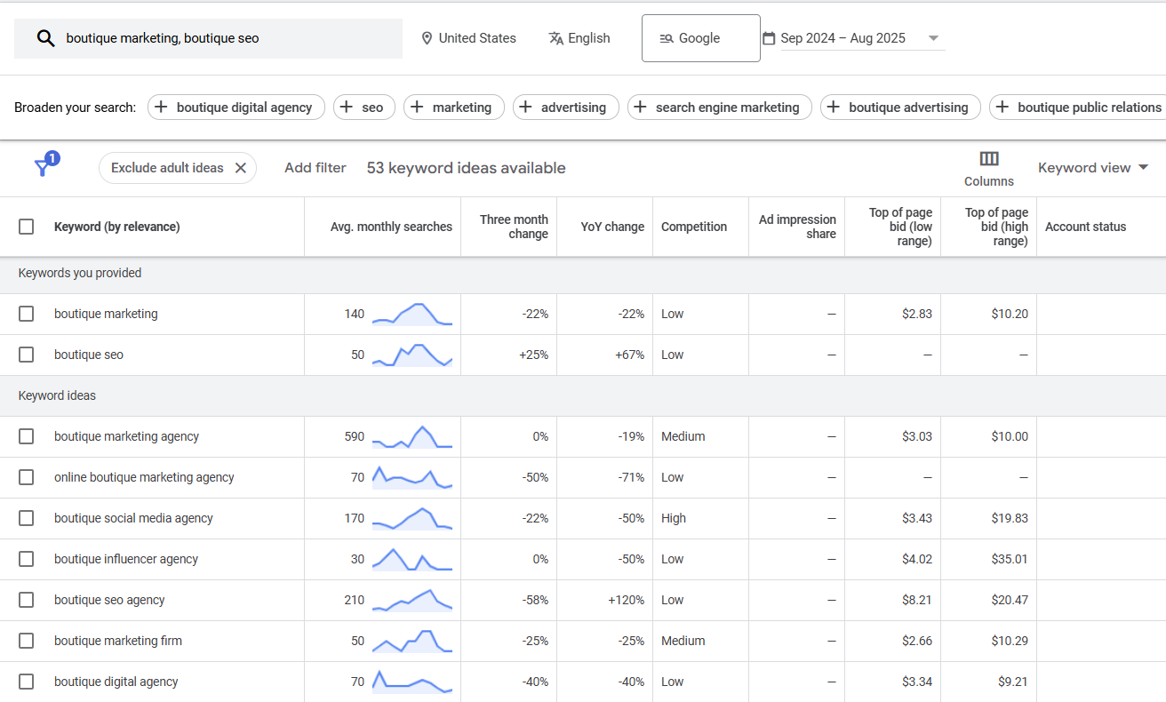1166x702 pixels.
Task: Open the Keyword view dropdown
Action: point(1093,168)
